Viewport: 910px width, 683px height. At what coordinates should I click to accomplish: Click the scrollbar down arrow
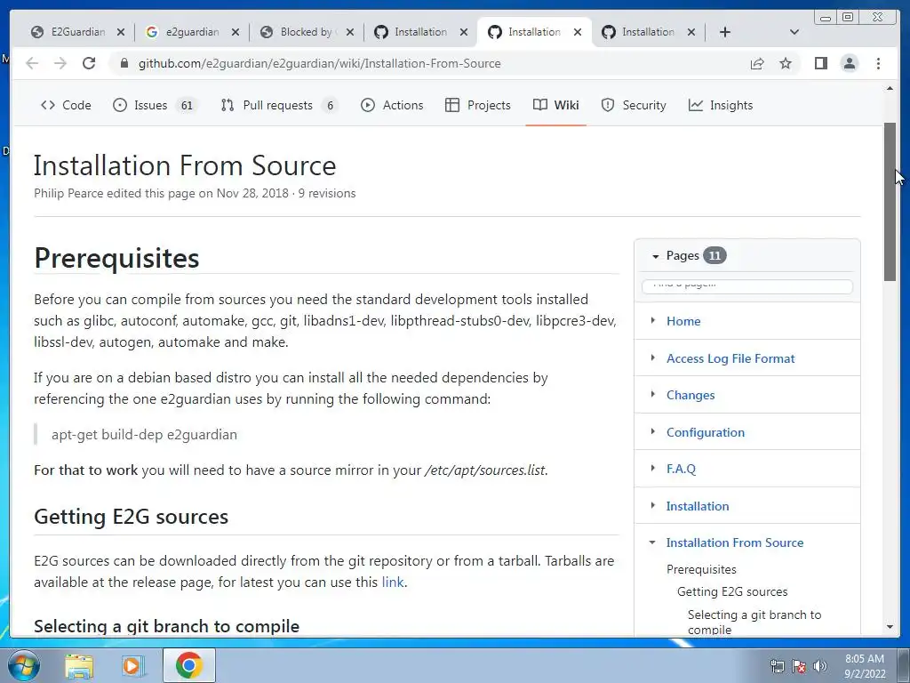tap(890, 627)
